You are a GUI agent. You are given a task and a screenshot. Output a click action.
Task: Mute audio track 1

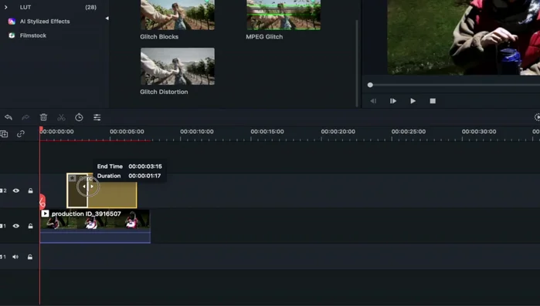click(x=15, y=257)
